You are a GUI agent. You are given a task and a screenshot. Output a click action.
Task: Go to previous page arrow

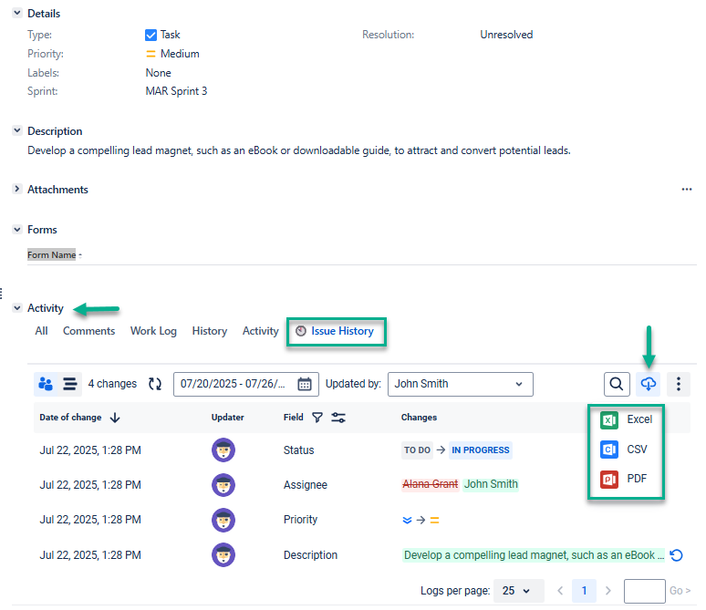click(560, 591)
